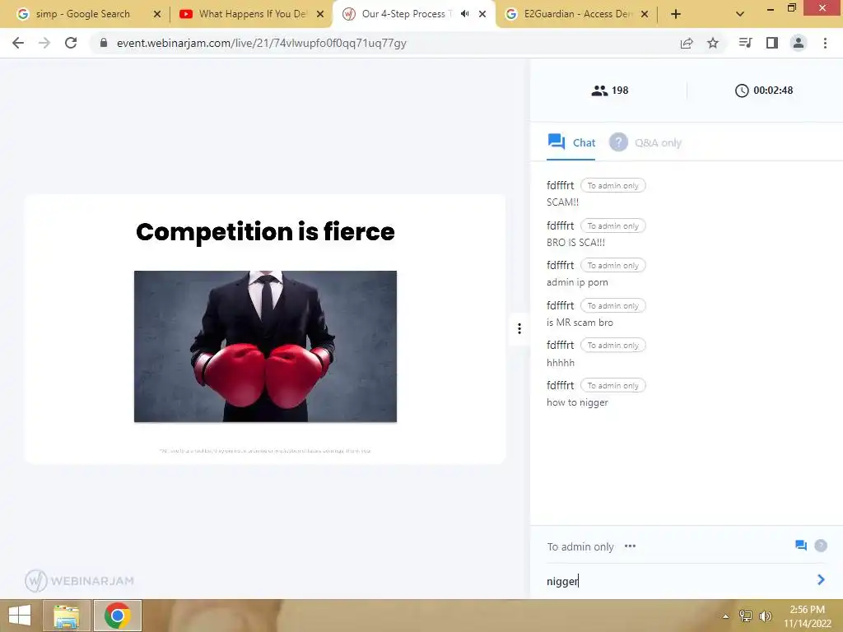843x632 pixels.
Task: View site info via the padlock icon
Action: tap(104, 43)
